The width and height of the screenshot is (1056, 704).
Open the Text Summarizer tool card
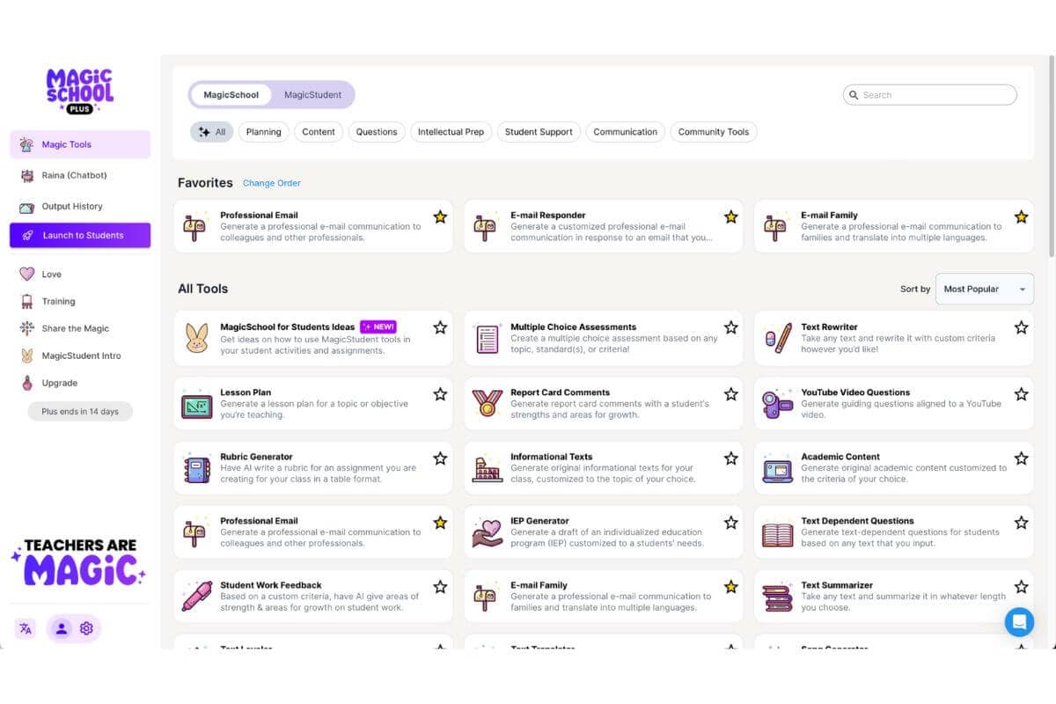coord(894,597)
